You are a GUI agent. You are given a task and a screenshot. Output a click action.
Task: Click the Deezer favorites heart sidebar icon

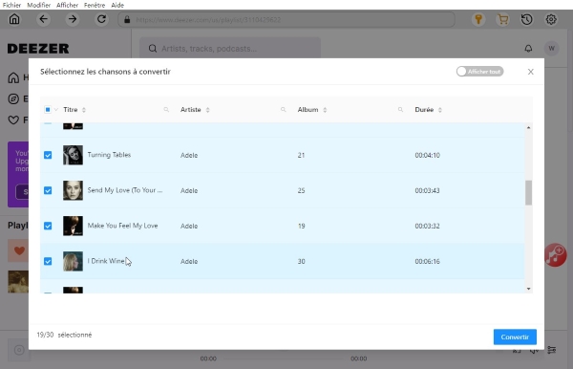pyautogui.click(x=13, y=119)
